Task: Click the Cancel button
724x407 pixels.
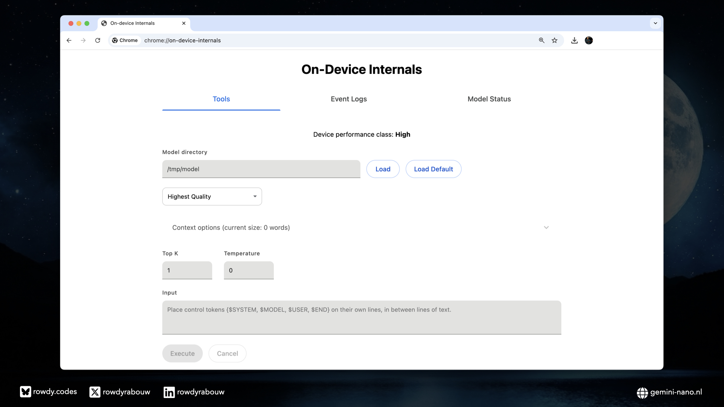Action: click(227, 353)
